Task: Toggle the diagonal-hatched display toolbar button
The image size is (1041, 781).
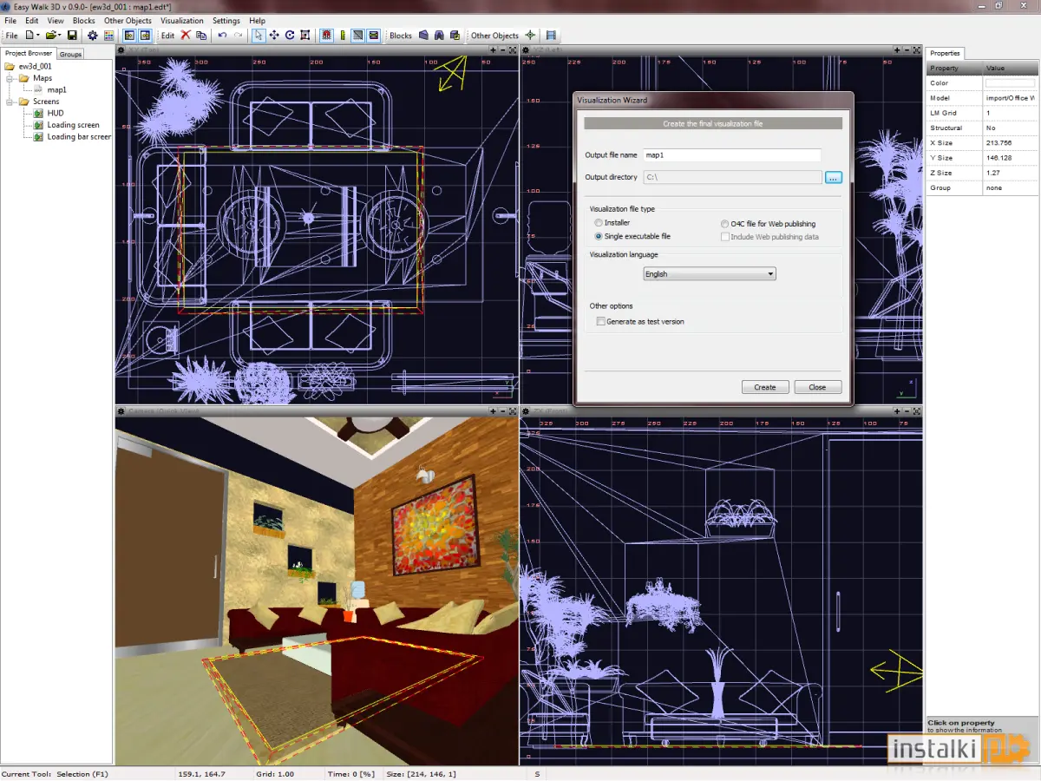Action: coord(357,36)
